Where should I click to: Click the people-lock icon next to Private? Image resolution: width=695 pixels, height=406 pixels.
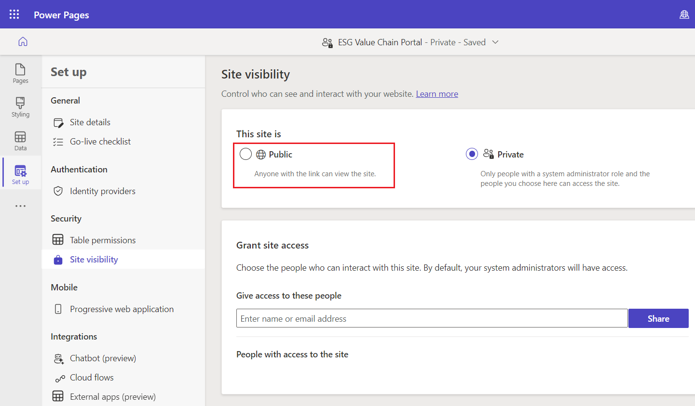489,154
